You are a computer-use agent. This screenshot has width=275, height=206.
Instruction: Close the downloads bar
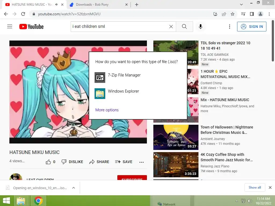point(270,187)
